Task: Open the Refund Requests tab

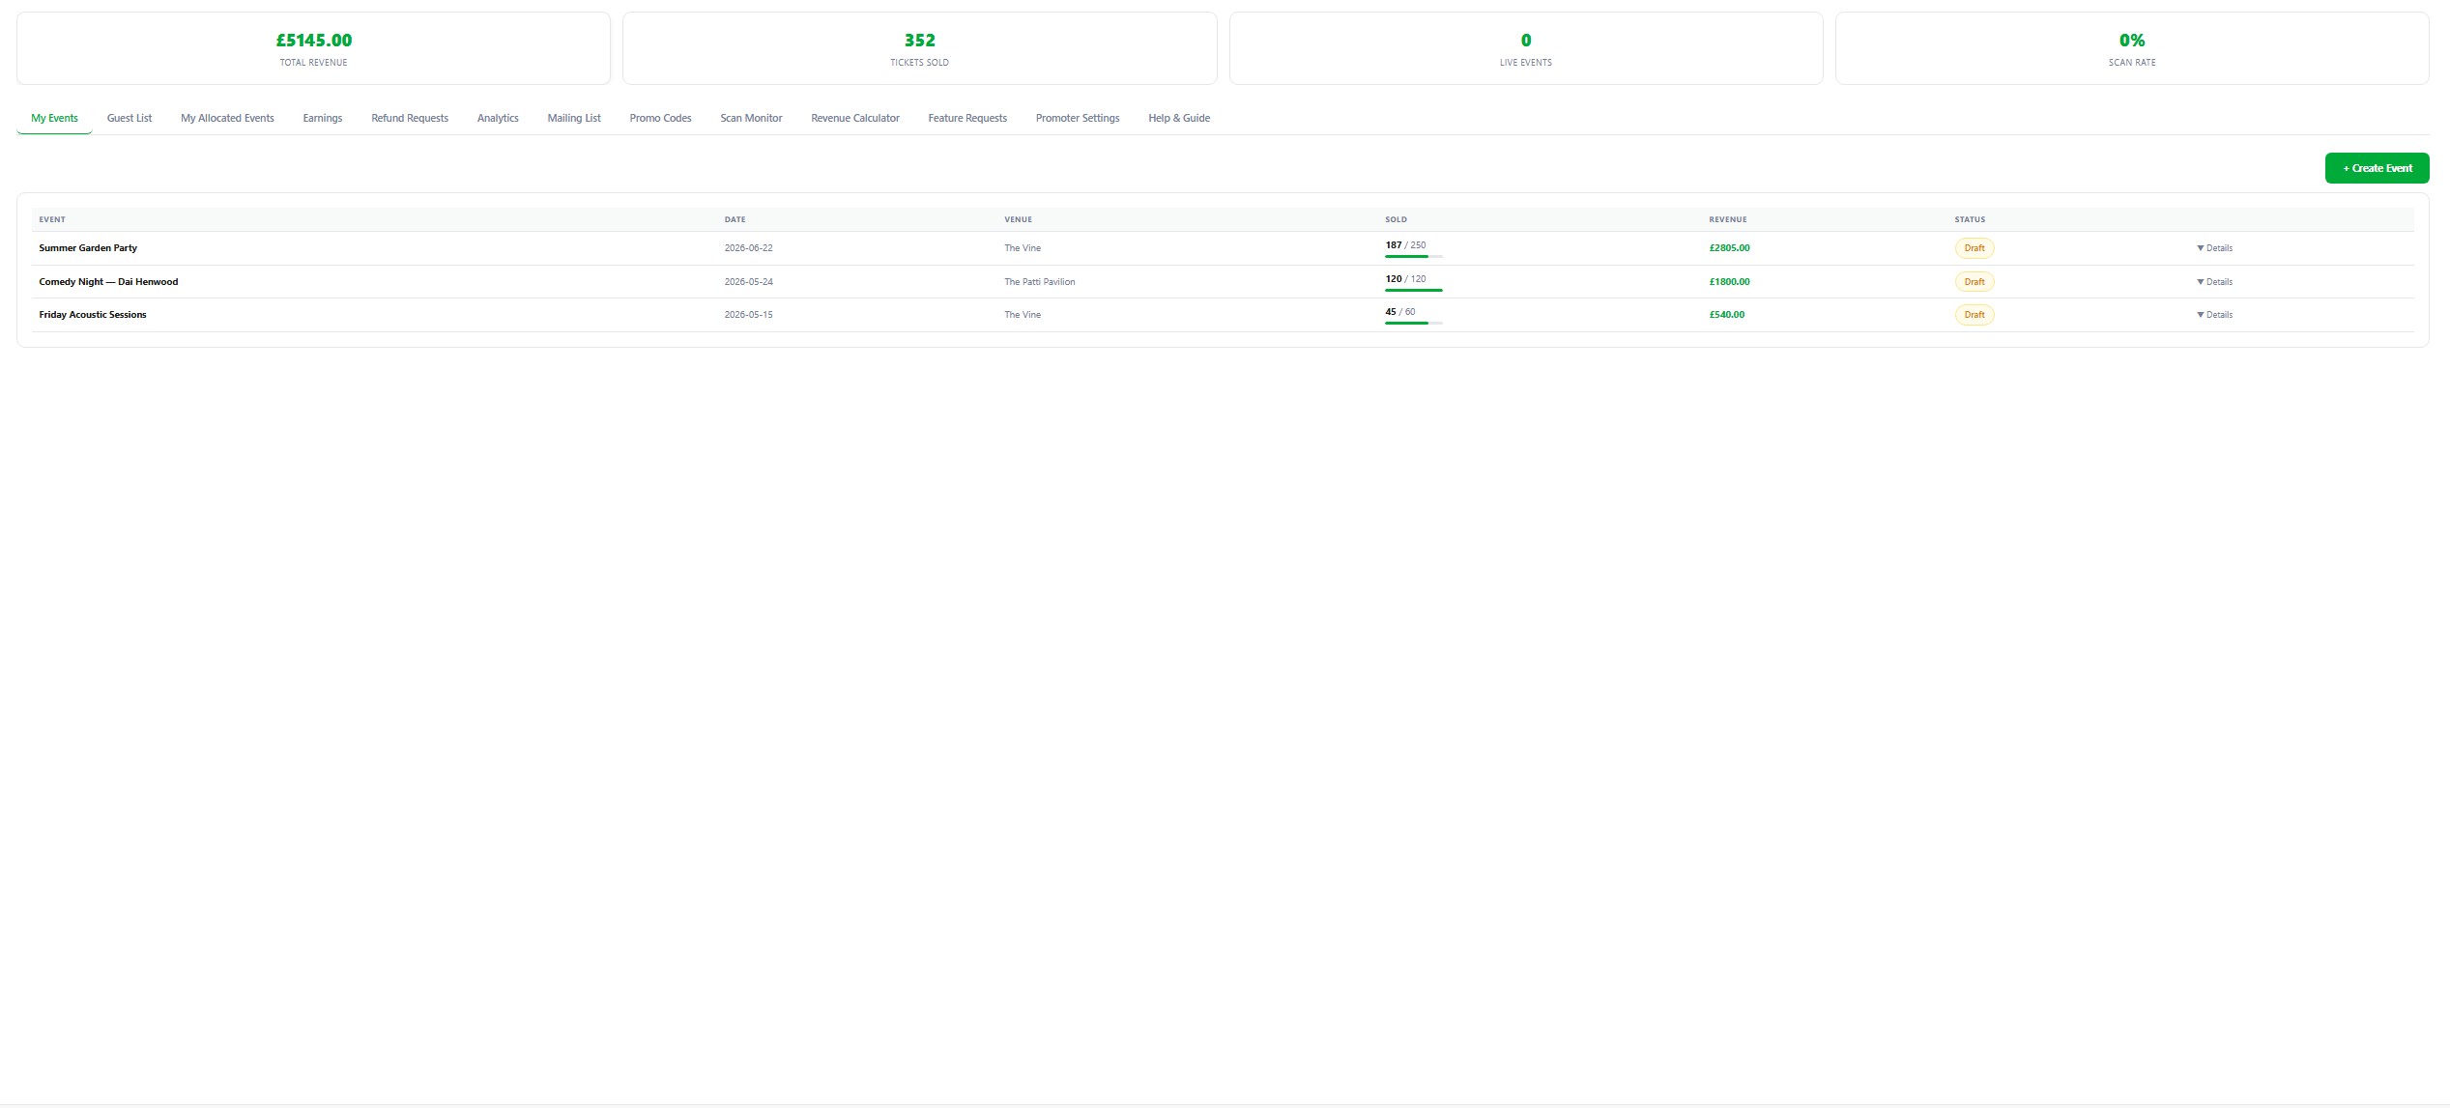Action: (x=409, y=117)
